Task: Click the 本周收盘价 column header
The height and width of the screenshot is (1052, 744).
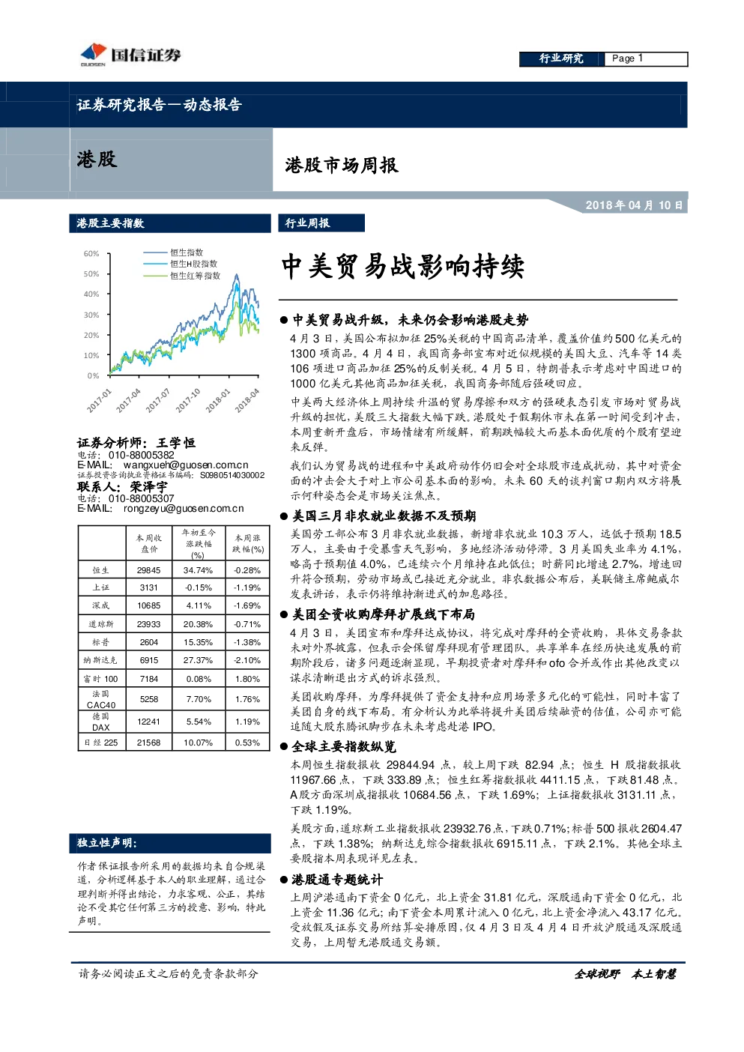Action: (149, 543)
